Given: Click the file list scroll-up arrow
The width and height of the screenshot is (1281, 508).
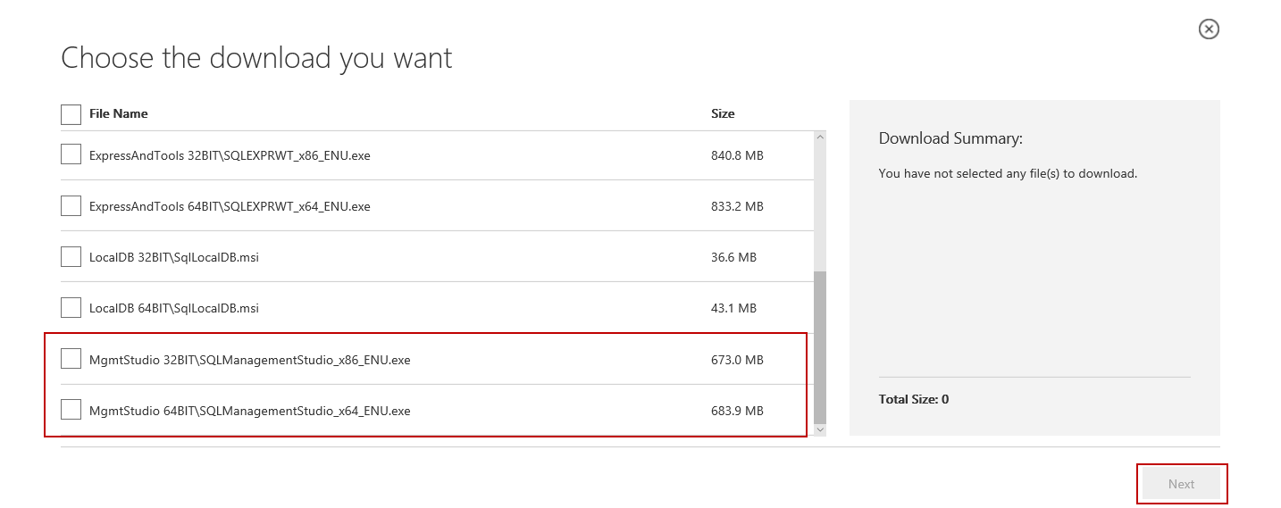Looking at the screenshot, I should click(820, 137).
